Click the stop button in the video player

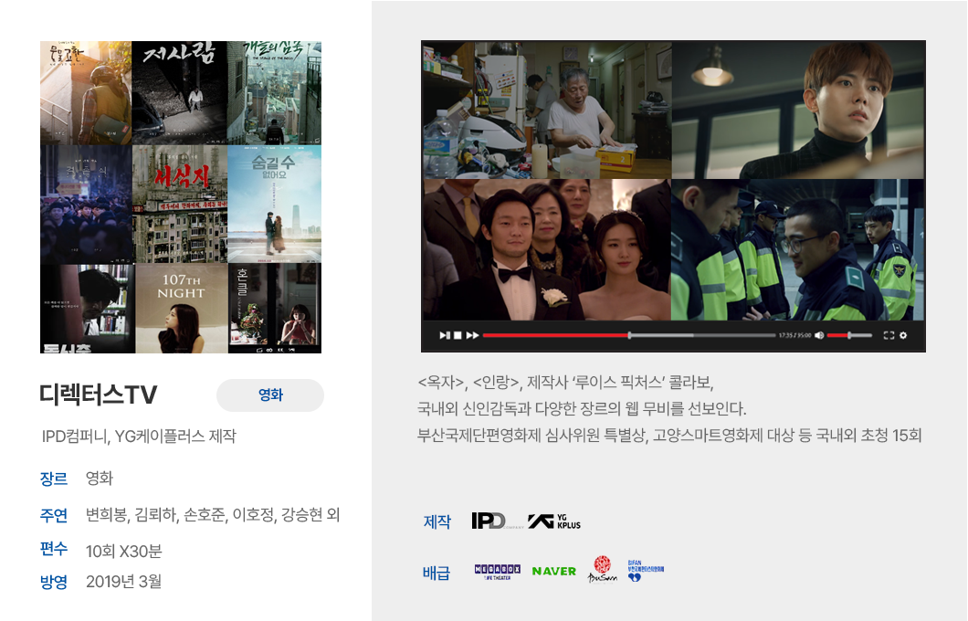(458, 335)
